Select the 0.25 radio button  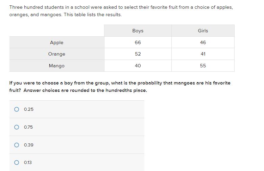(17, 109)
